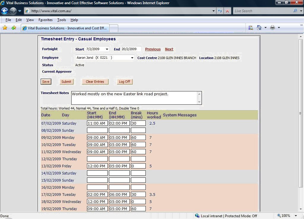Expand the Home button dropdown arrow
This screenshot has height=219, width=304.
[265, 28]
